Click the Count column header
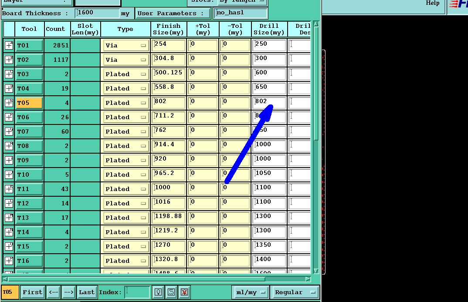Viewport: 468px width, 302px height. [x=58, y=29]
